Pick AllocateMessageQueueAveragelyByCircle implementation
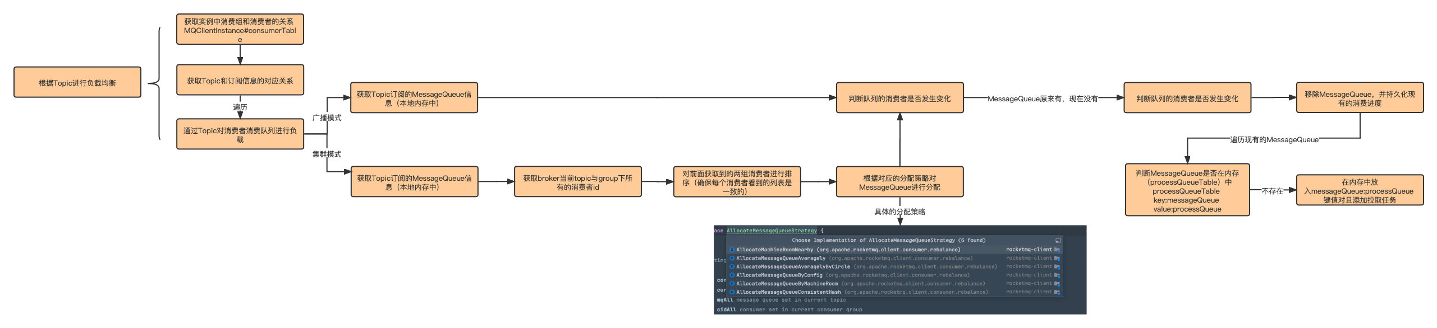 pyautogui.click(x=894, y=266)
